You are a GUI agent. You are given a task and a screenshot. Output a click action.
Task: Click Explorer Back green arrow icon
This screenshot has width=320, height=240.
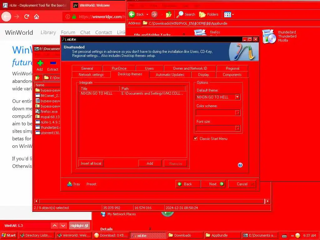point(132,14)
